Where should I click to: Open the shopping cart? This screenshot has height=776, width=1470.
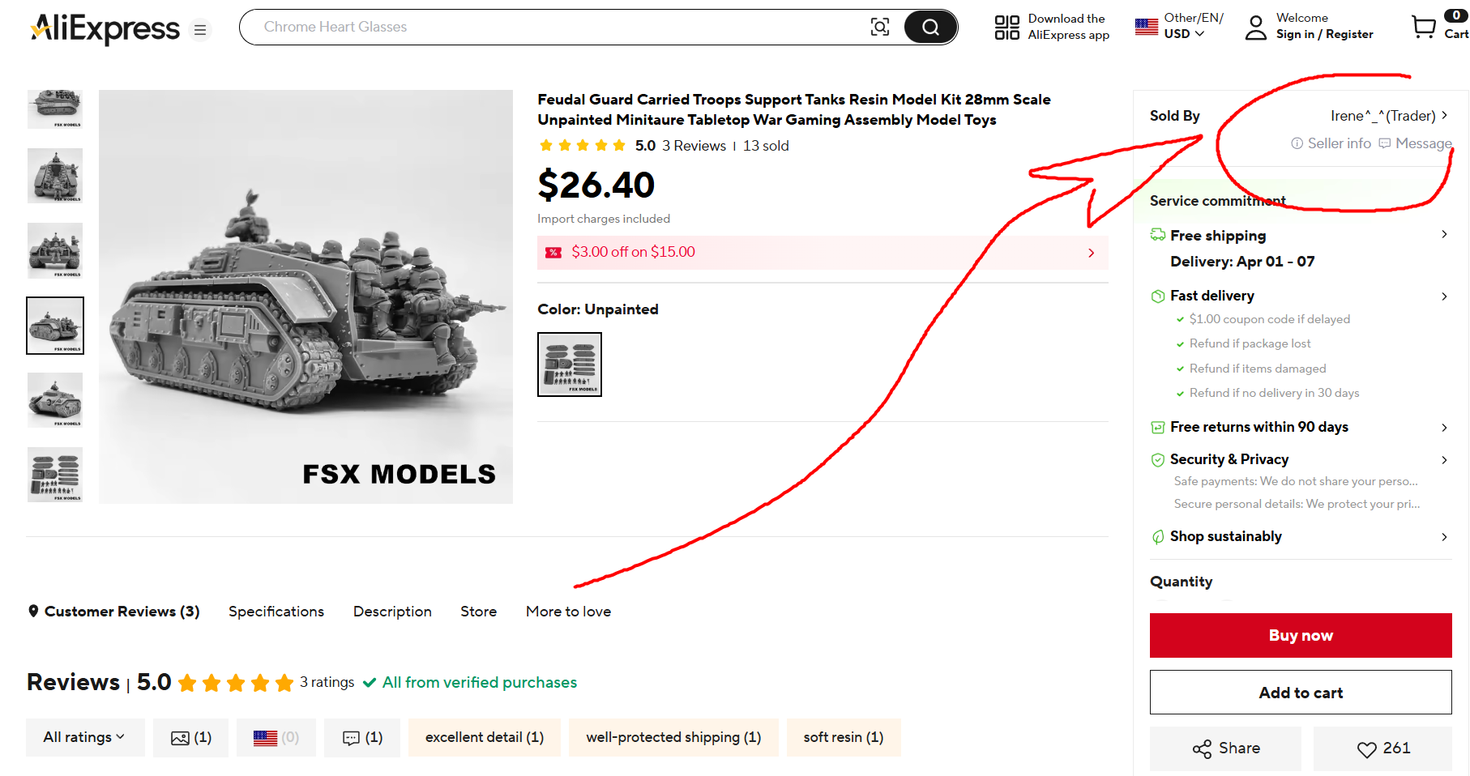(x=1424, y=27)
